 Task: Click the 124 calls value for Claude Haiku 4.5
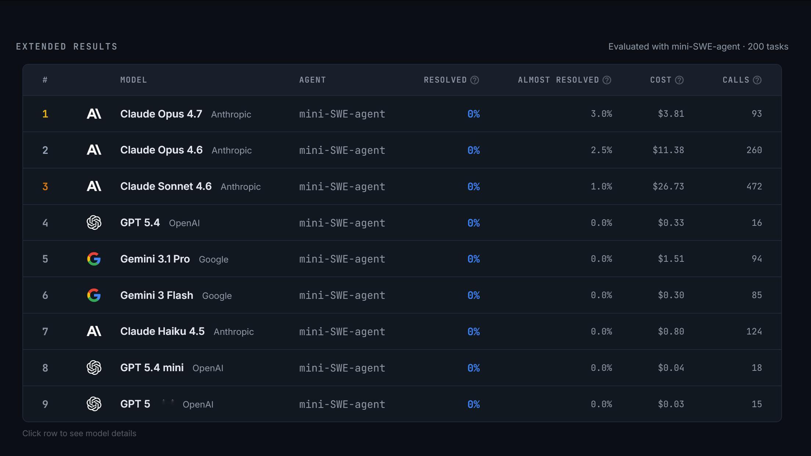click(754, 332)
